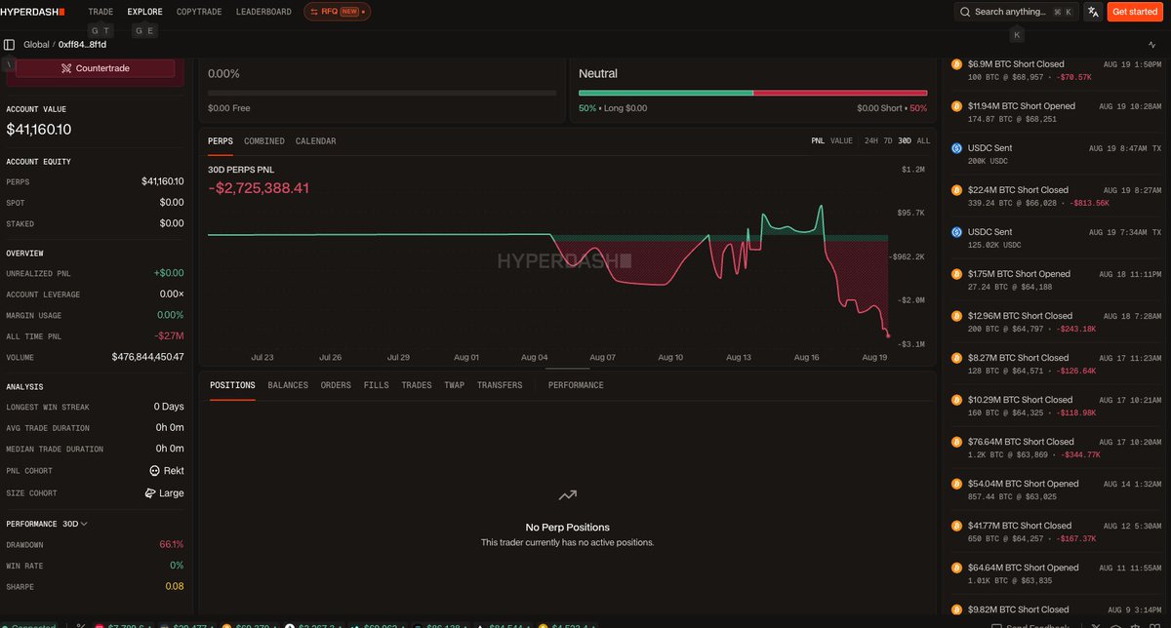Click the Hyperdash logo

(x=33, y=12)
